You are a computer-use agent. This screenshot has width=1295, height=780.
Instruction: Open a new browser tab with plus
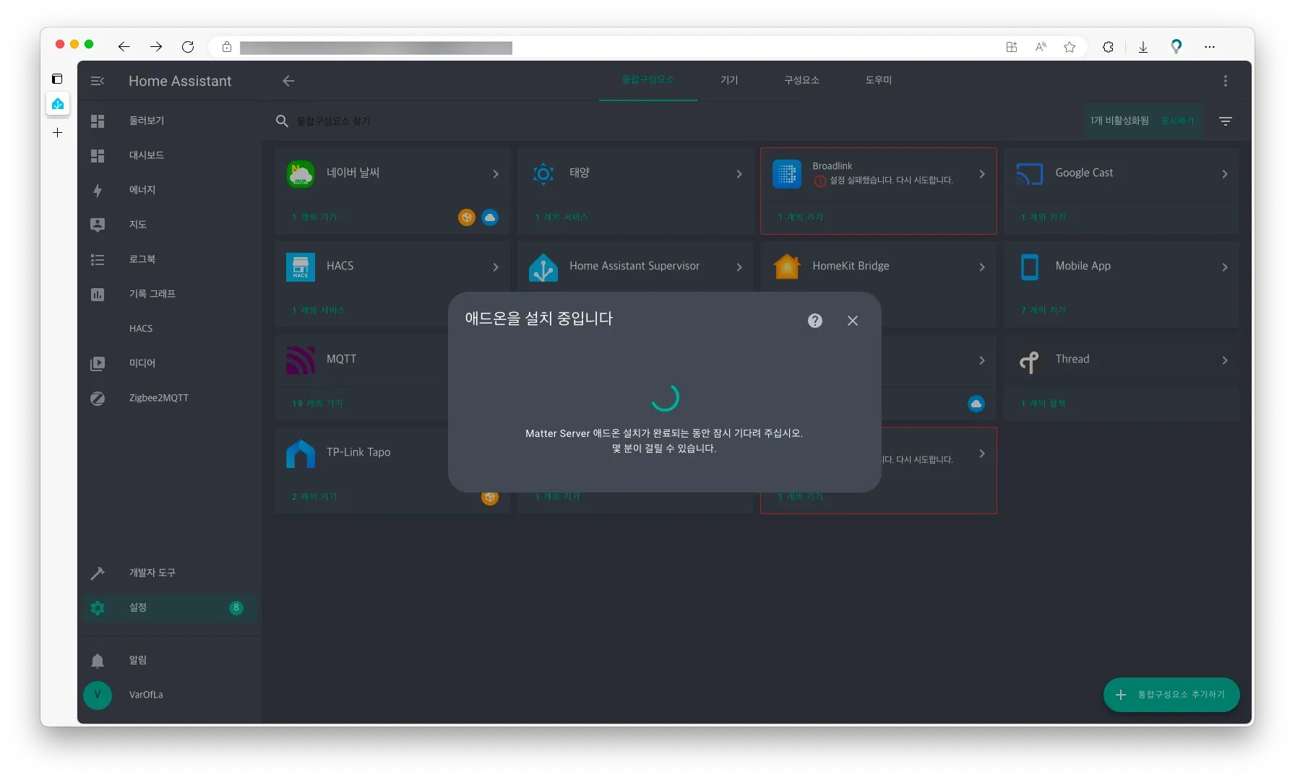pyautogui.click(x=58, y=133)
